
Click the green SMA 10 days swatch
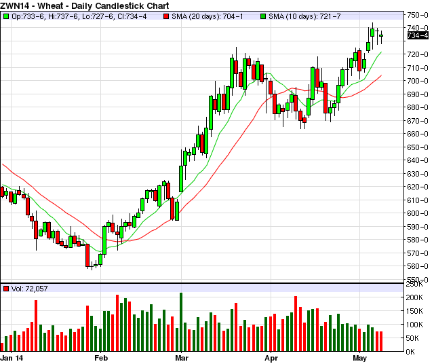(x=263, y=16)
